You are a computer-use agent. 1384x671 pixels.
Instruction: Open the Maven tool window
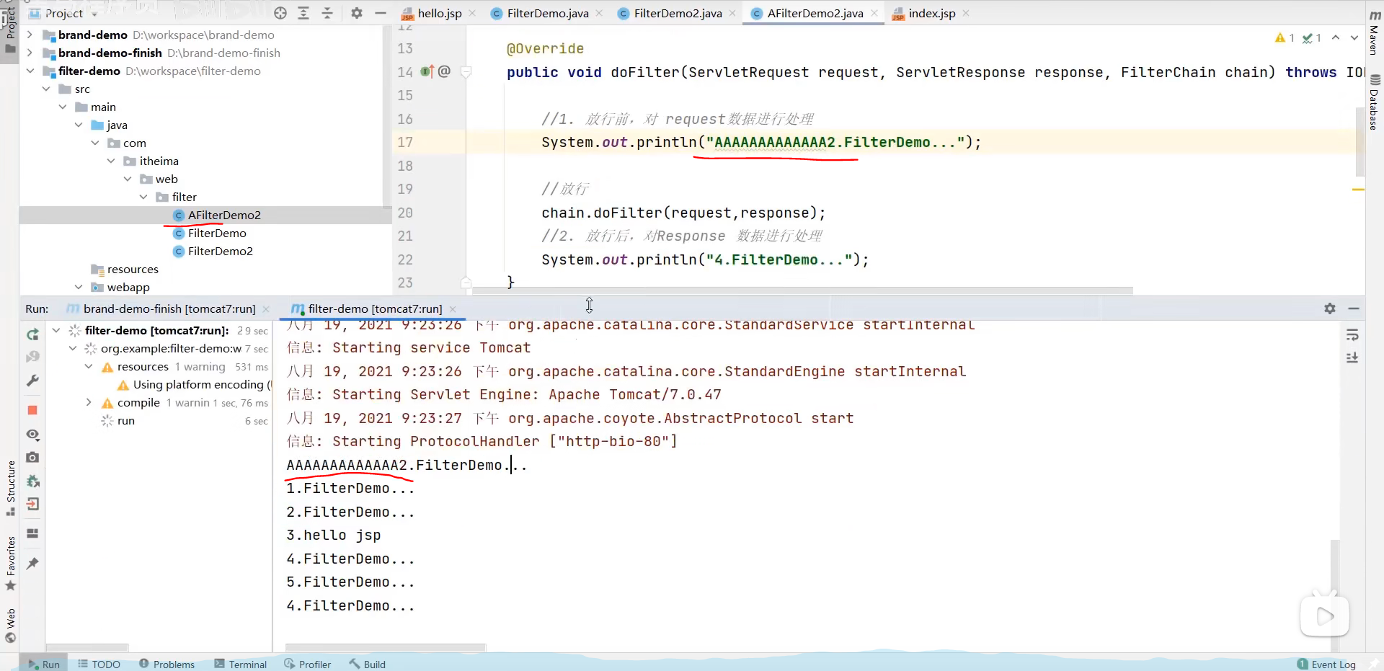click(x=1375, y=32)
